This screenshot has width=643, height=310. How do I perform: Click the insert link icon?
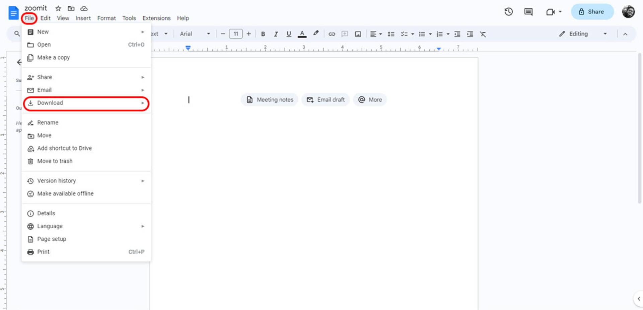point(332,34)
